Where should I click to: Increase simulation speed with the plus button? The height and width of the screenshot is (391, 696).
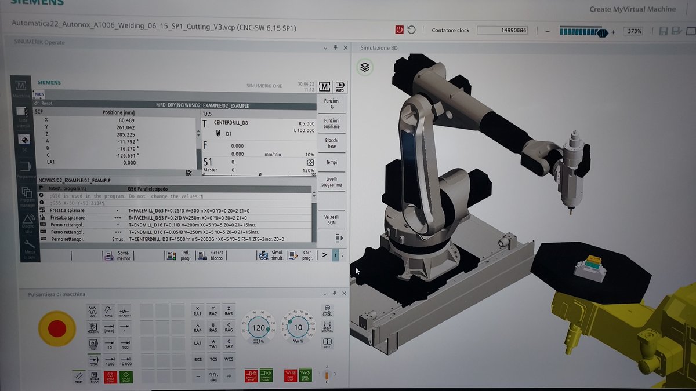point(613,31)
